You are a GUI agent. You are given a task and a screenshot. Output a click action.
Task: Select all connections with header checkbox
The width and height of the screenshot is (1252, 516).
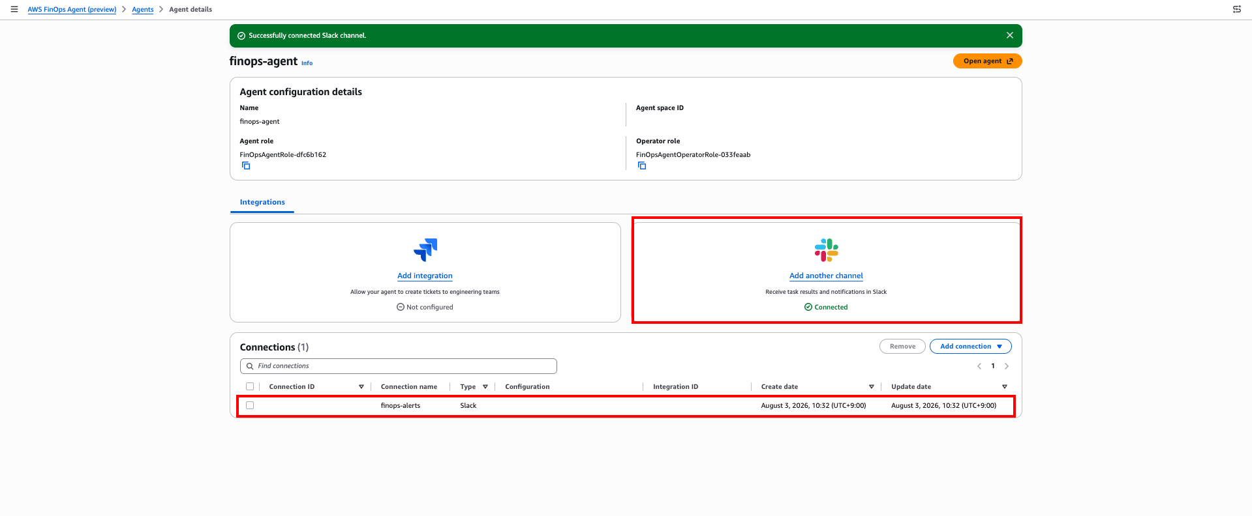tap(250, 386)
